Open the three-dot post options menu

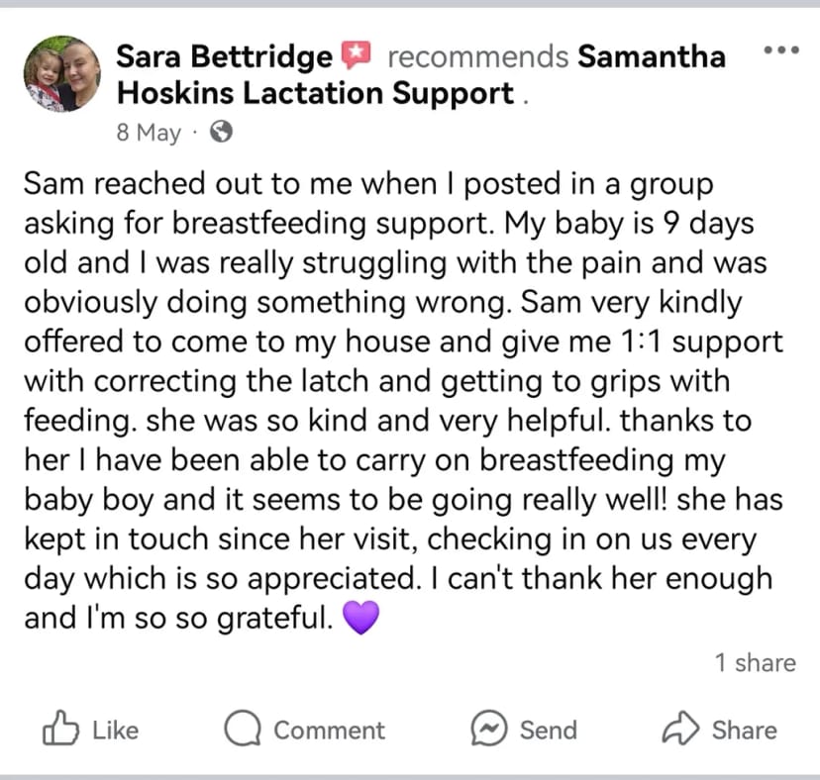(781, 50)
